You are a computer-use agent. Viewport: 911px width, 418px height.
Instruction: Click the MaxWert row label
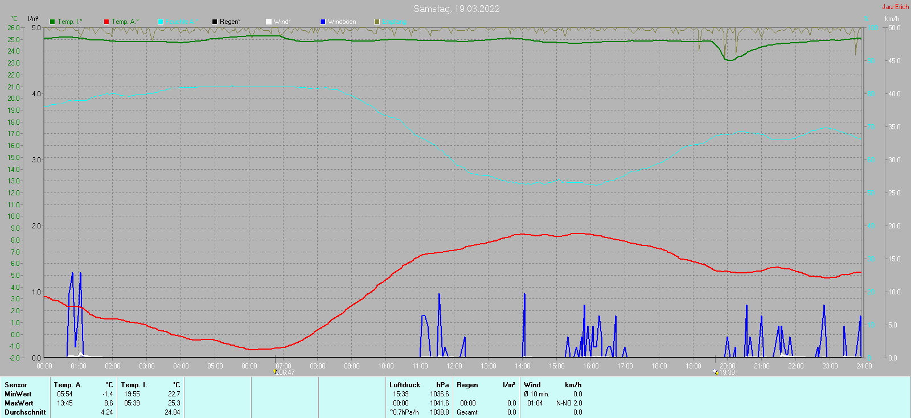[x=19, y=403]
